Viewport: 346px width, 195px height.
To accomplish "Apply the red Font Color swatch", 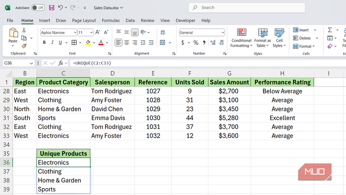I will coord(101,43).
